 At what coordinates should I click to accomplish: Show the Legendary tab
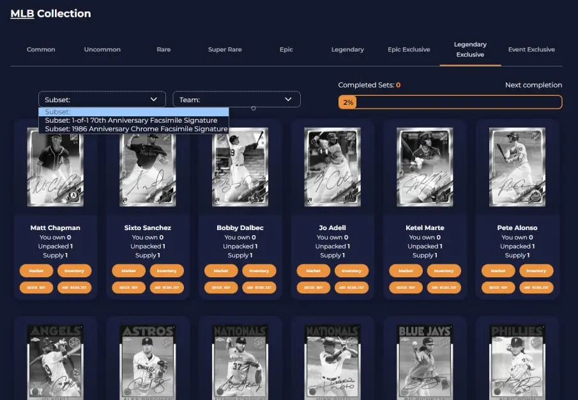pos(347,49)
